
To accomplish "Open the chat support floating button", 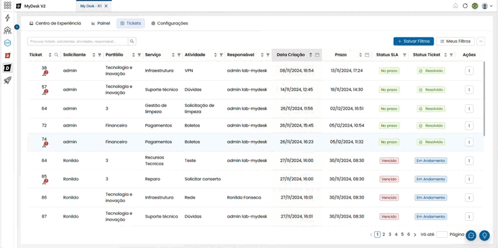I will (471, 235).
